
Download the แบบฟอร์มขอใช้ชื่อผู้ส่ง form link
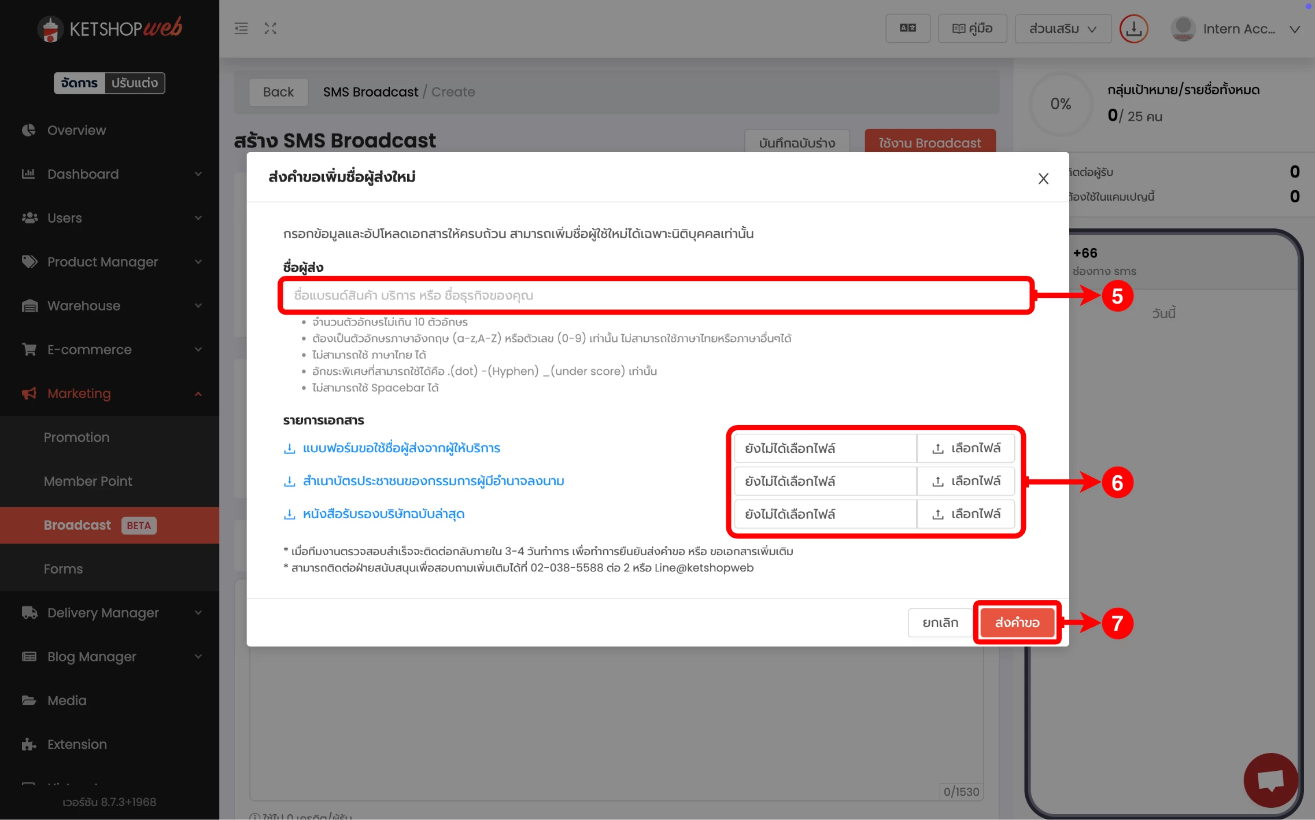[401, 448]
